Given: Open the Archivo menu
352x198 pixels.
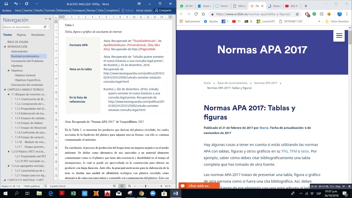Looking at the screenshot, I should click(7, 10).
